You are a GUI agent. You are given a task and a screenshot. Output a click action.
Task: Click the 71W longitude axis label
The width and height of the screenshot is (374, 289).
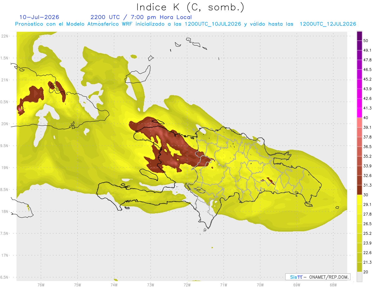coord(223,285)
